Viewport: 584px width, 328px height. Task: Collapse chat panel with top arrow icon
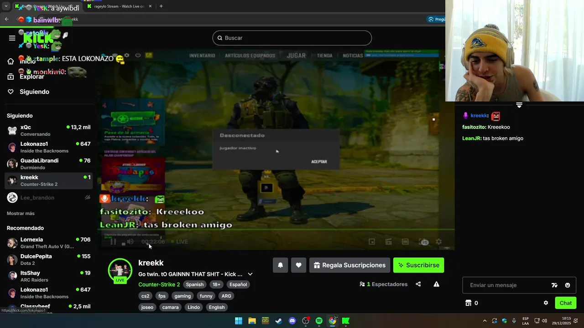pos(519,105)
